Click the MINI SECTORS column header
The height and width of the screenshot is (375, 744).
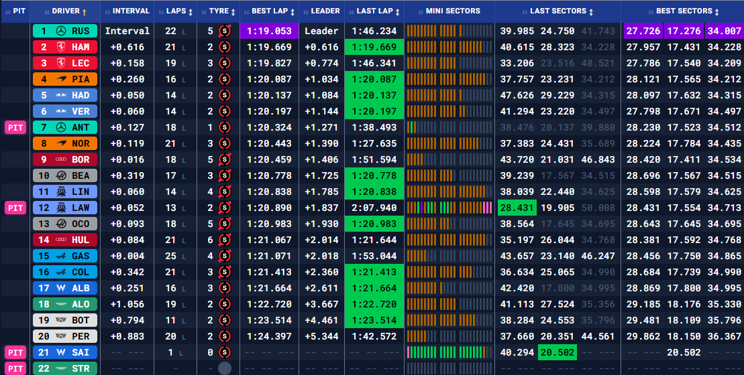pyautogui.click(x=453, y=11)
